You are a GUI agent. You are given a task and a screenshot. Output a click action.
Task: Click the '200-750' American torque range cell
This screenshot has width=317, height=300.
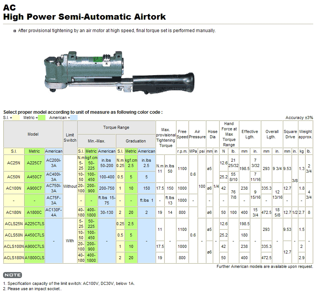tap(107, 188)
